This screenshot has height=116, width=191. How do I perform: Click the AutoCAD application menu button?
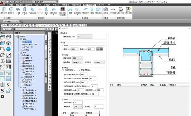[2, 2]
